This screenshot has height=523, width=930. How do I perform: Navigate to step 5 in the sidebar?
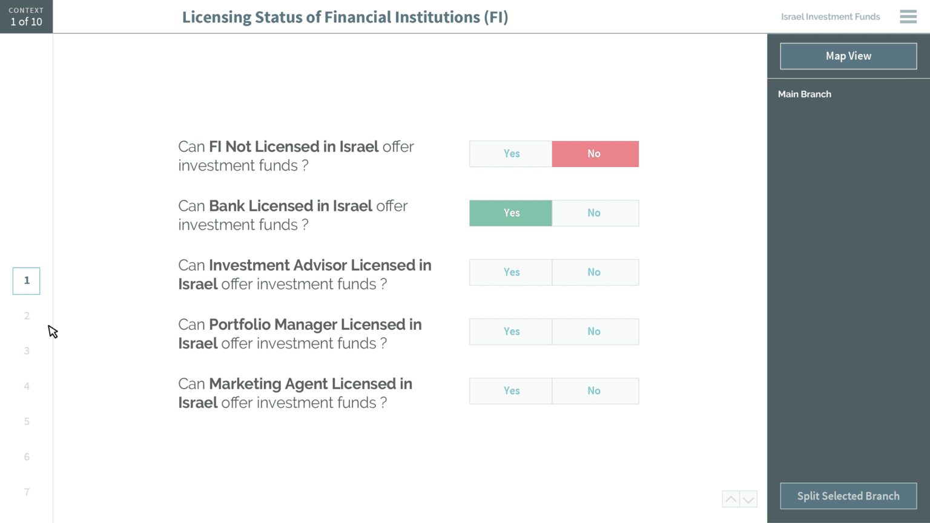tap(27, 422)
